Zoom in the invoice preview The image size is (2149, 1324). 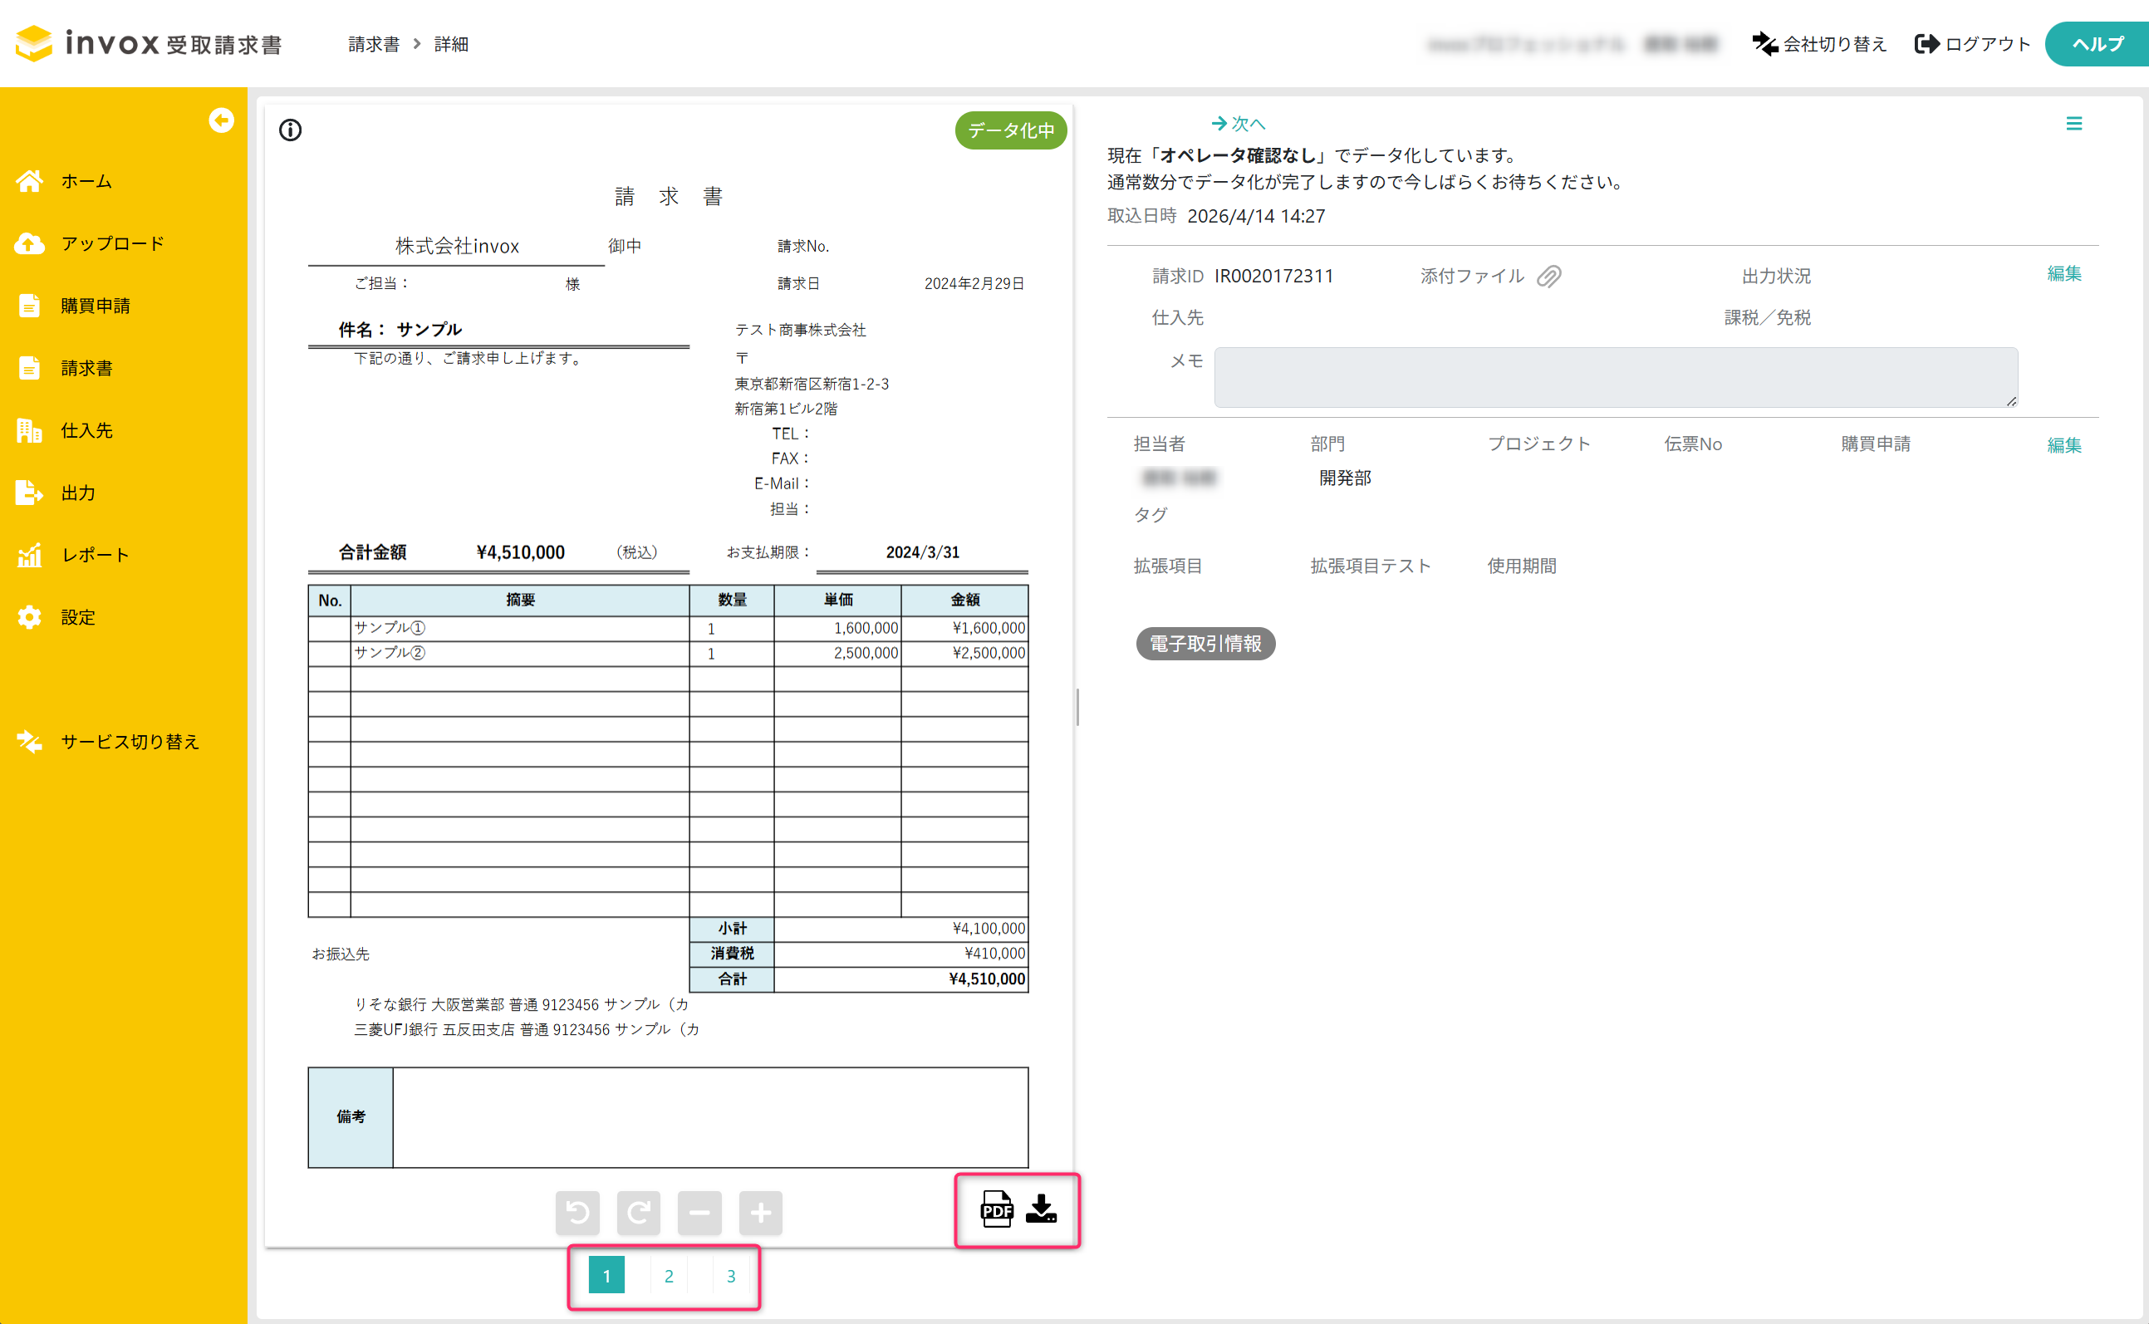pyautogui.click(x=760, y=1213)
